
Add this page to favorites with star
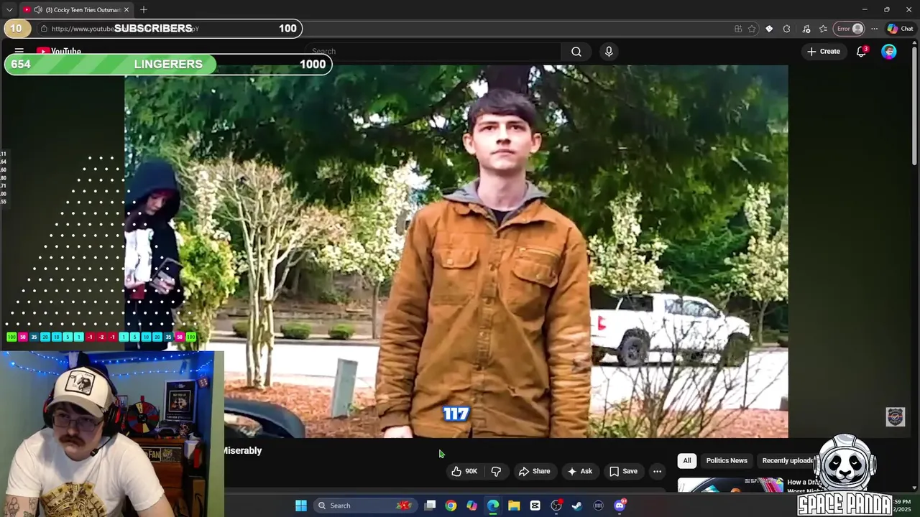tap(752, 29)
